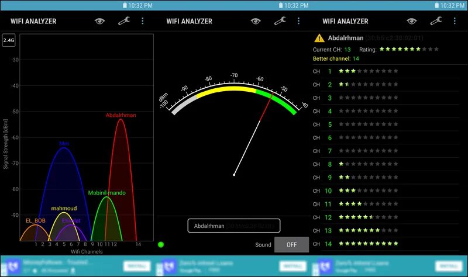This screenshot has width=468, height=277.
Task: Tap the Better channel: 14 text
Action: point(336,59)
